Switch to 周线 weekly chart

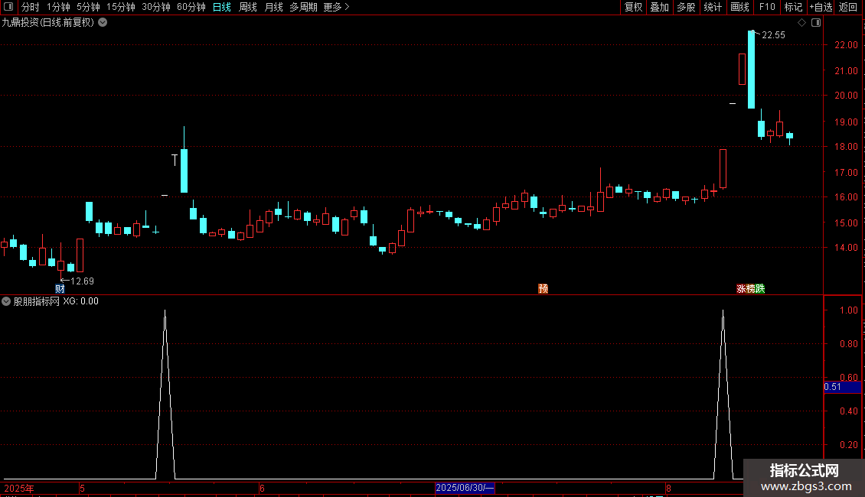248,7
